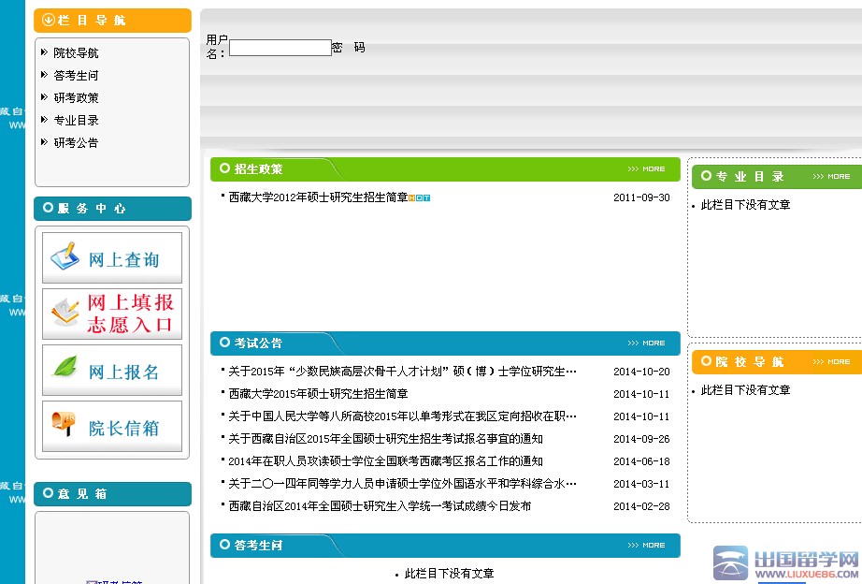Click the 出国留学网 logo watermark
This screenshot has width=862, height=584.
tap(786, 563)
